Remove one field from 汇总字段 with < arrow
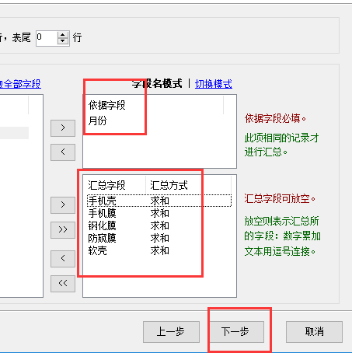352x353 pixels. pos(63,259)
